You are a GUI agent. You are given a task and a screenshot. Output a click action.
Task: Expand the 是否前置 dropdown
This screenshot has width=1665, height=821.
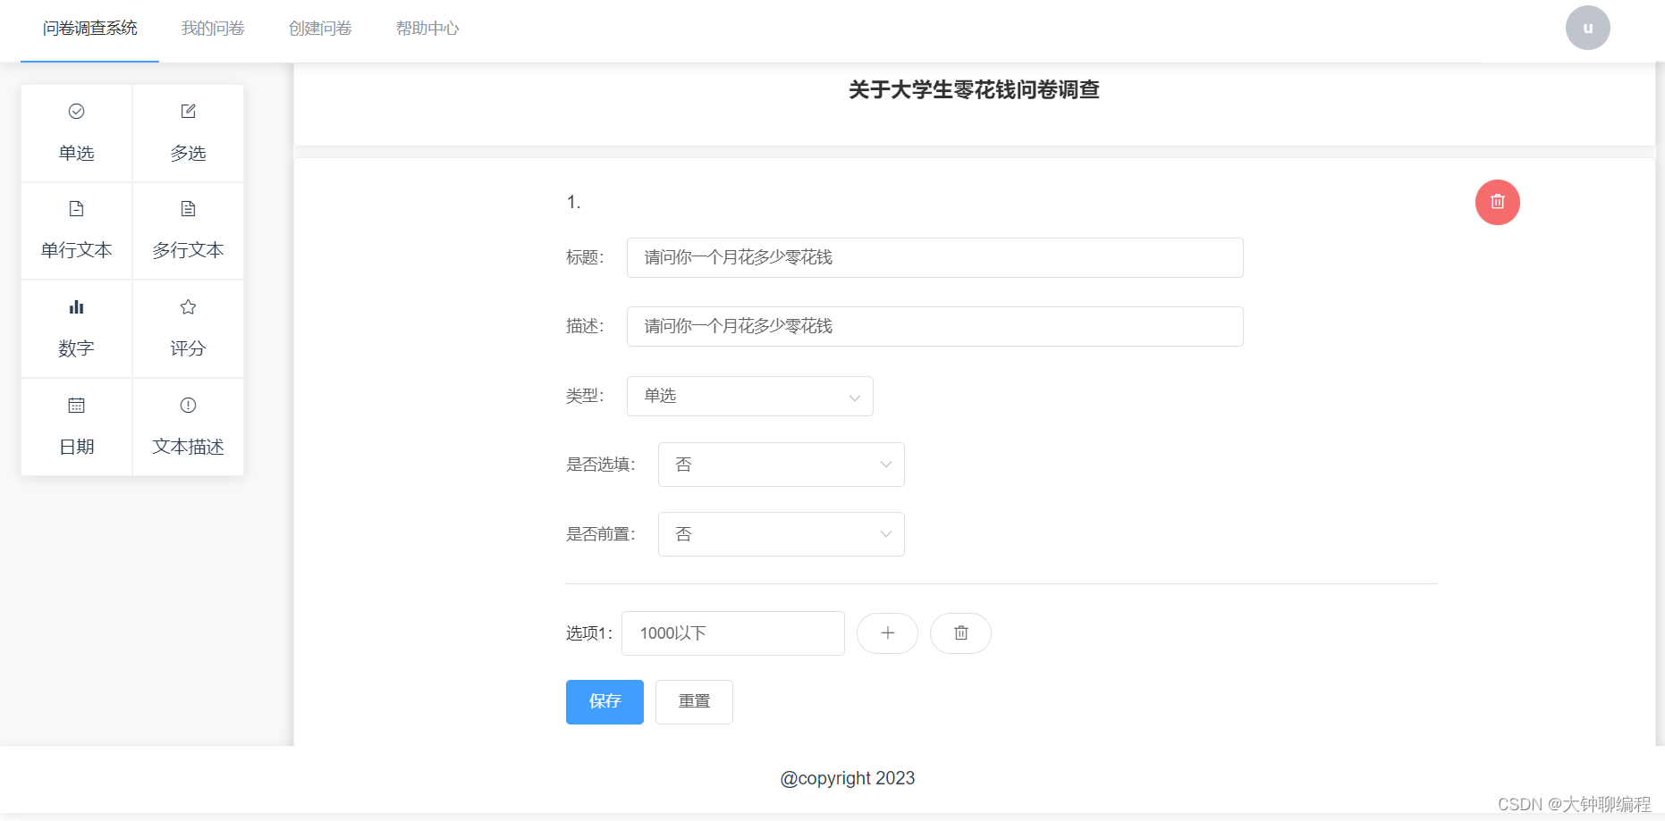tap(782, 534)
